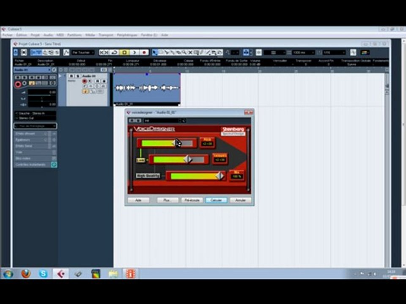The width and height of the screenshot is (406, 304).
Task: Click the Mix slider in VoiceDesigner
Action: pyautogui.click(x=196, y=176)
